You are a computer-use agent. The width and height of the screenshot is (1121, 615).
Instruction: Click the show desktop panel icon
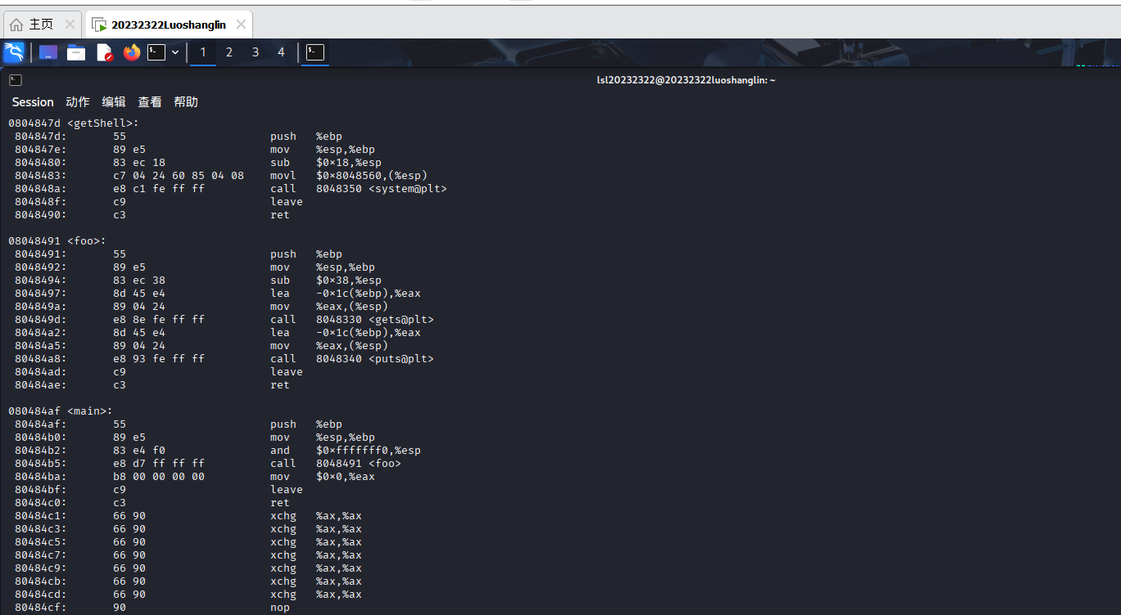click(x=48, y=52)
